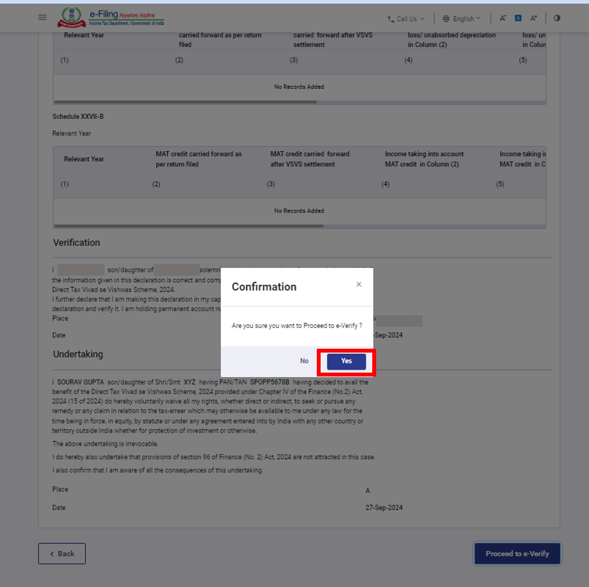Decrease font size with the A- icon
Viewport: 589px width, 587px height.
tap(503, 19)
